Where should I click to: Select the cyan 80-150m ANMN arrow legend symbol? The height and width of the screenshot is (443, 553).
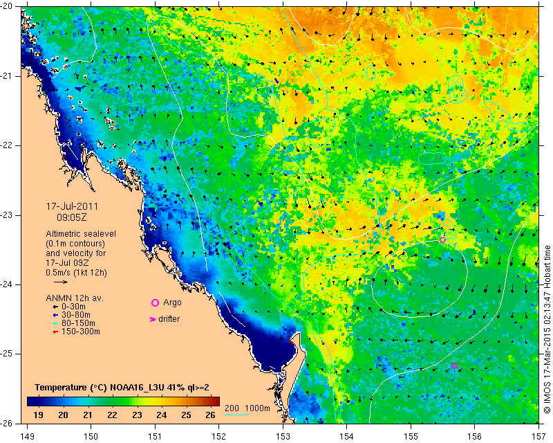pos(55,323)
